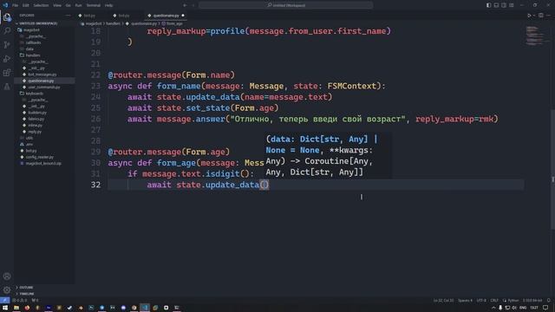Screen dimensions: 555x312
Task: Click the Run Python File play icon
Action: pyautogui.click(x=529, y=16)
